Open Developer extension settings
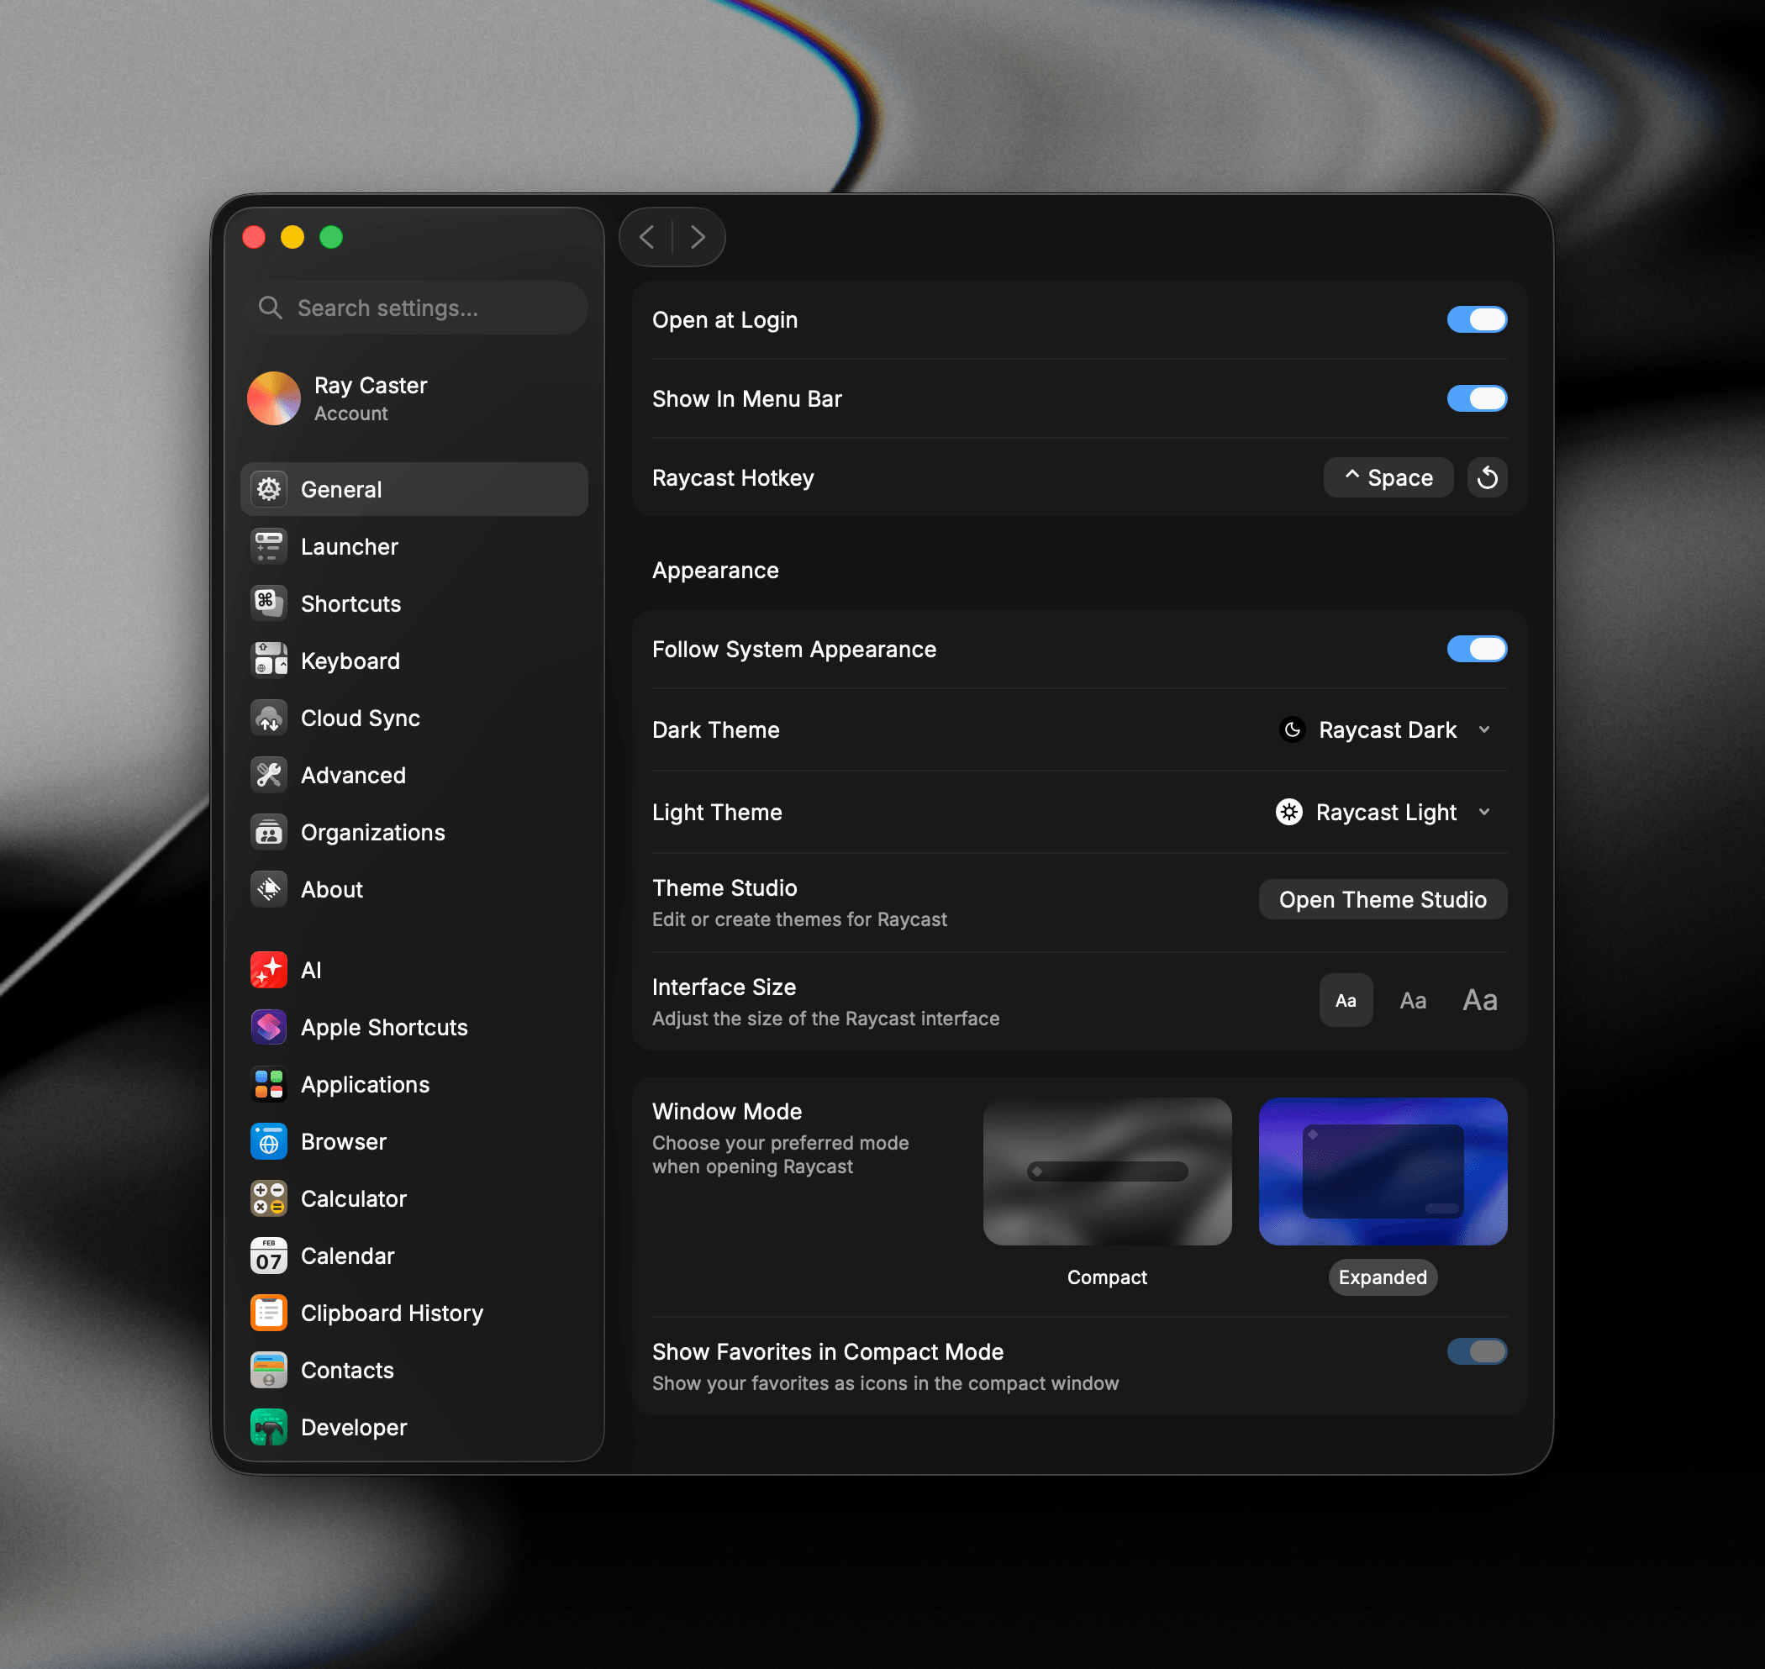This screenshot has height=1669, width=1765. click(x=414, y=1427)
